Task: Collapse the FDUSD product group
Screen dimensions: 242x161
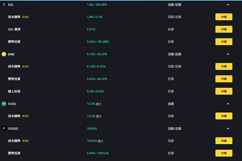Action: [228, 128]
